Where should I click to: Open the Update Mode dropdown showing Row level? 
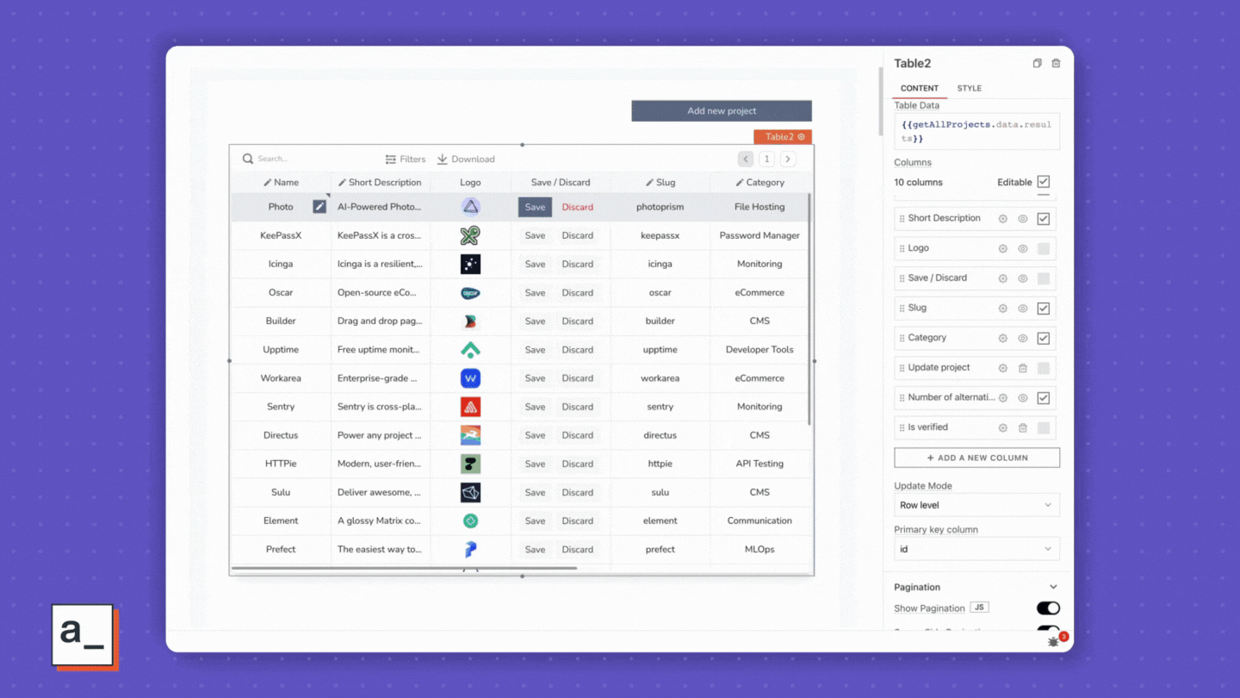pyautogui.click(x=976, y=505)
